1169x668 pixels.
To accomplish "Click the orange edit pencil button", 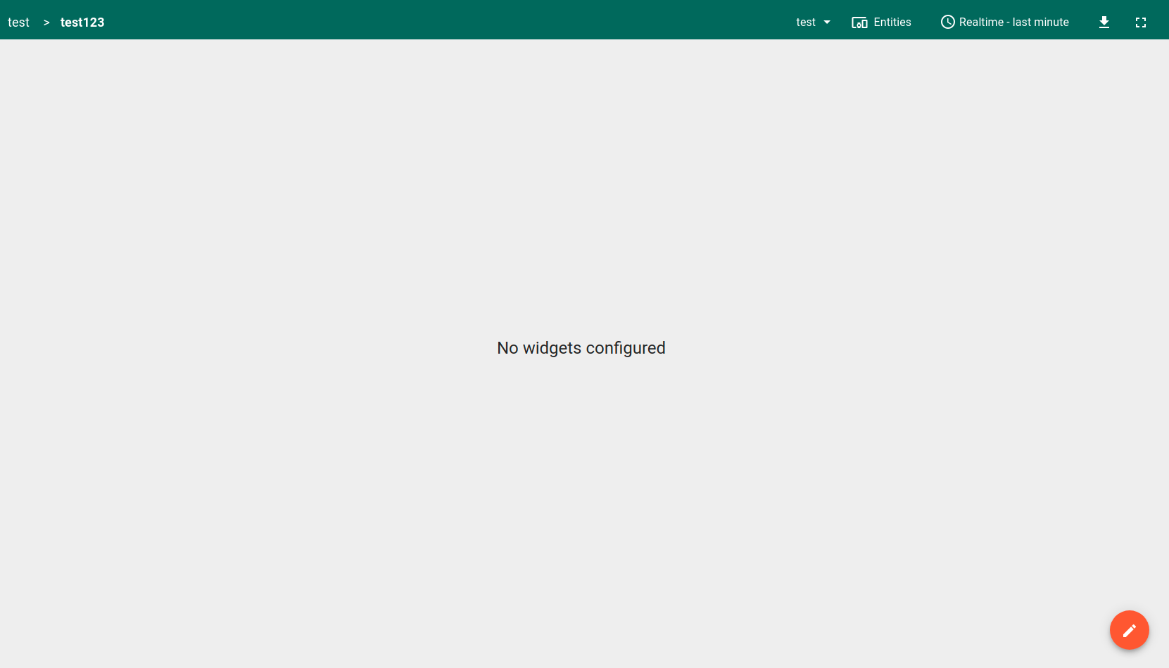I will (1129, 630).
